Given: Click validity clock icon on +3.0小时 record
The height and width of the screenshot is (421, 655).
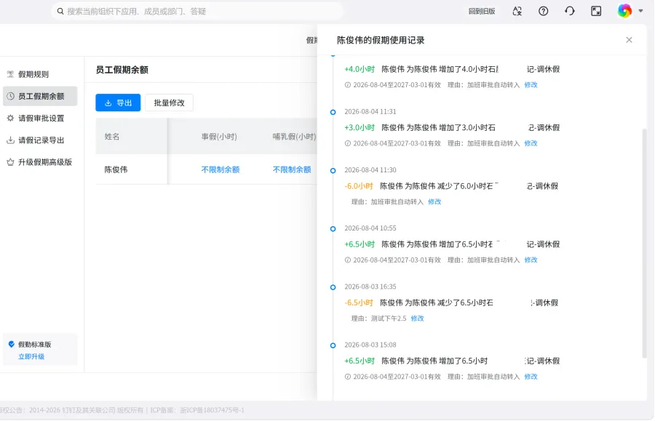Looking at the screenshot, I should pos(348,143).
